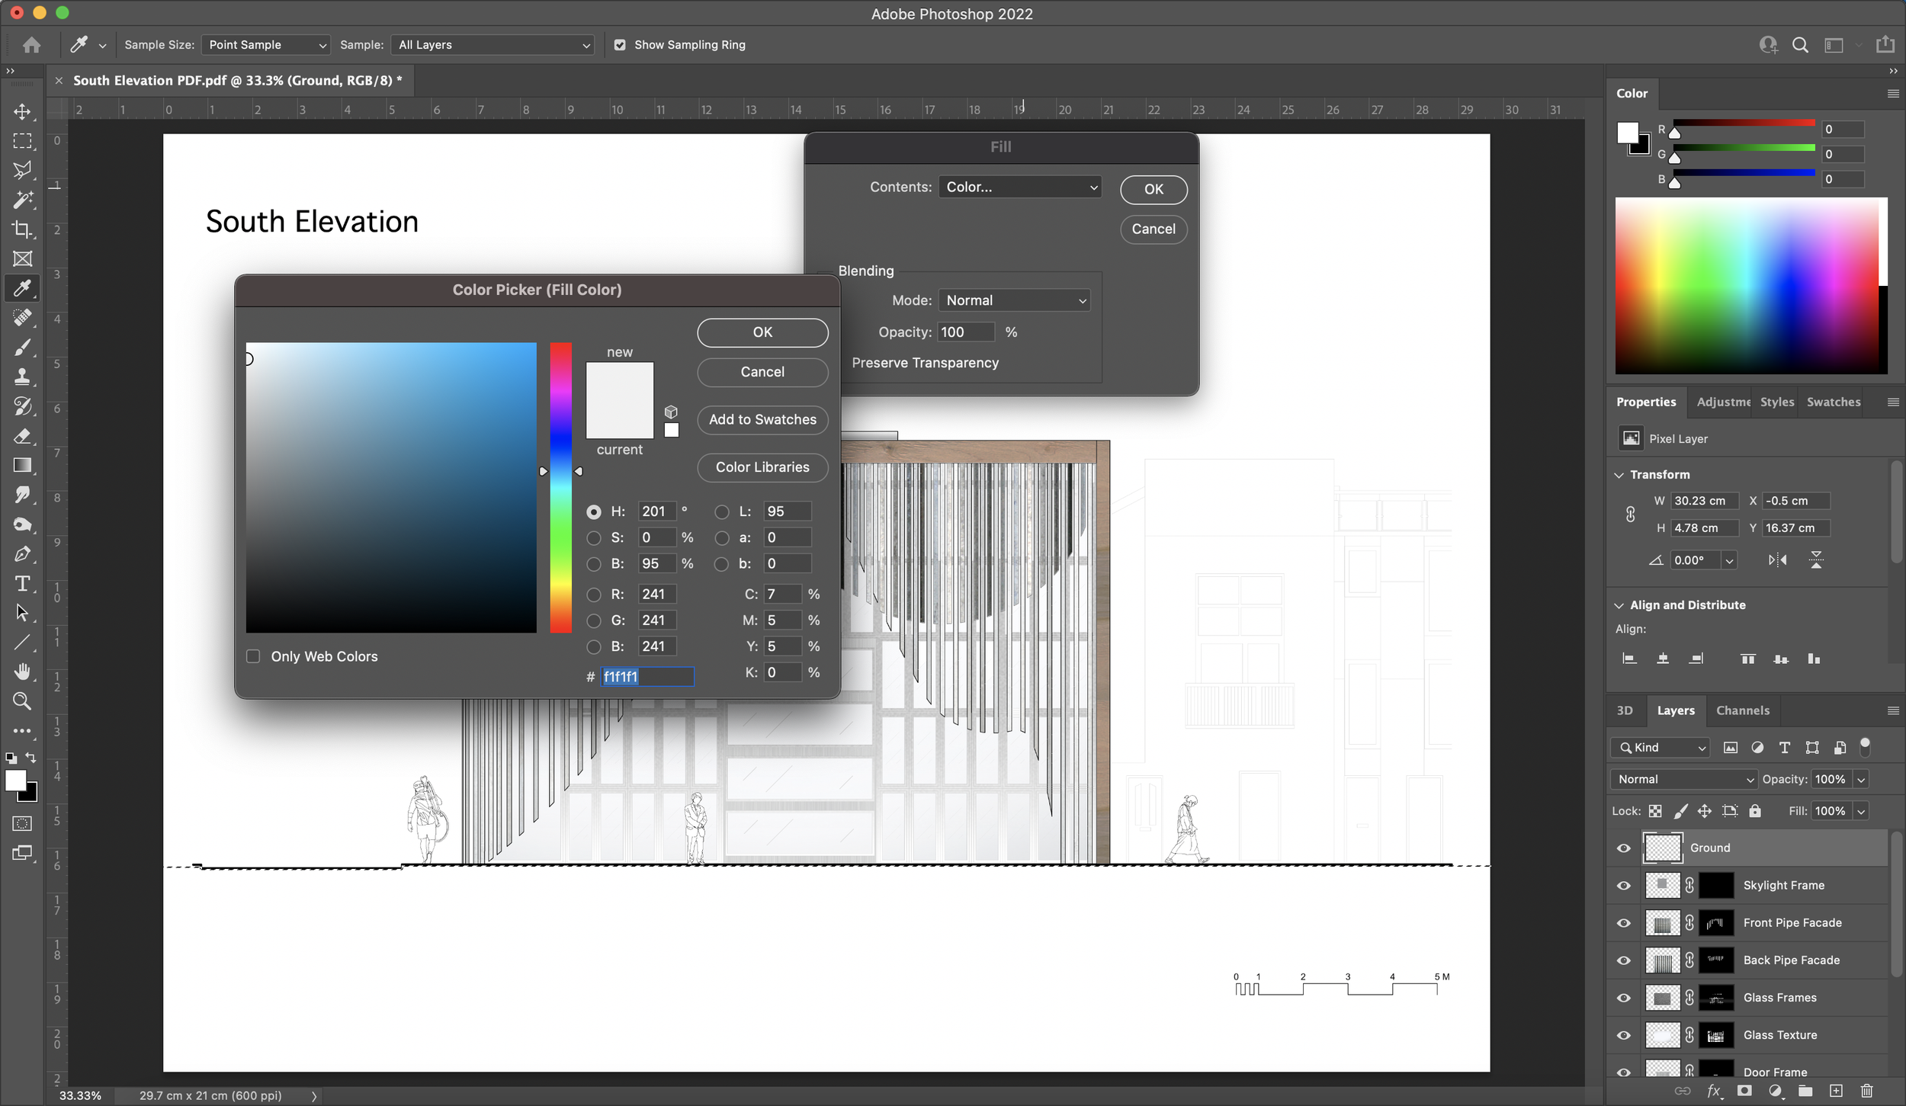
Task: Open the Fill Contents dropdown
Action: [1019, 187]
